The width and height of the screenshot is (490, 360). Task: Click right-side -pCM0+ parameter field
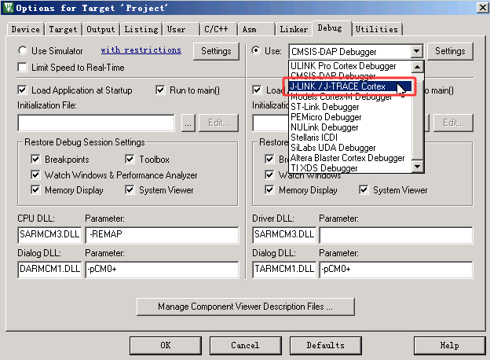pyautogui.click(x=396, y=270)
